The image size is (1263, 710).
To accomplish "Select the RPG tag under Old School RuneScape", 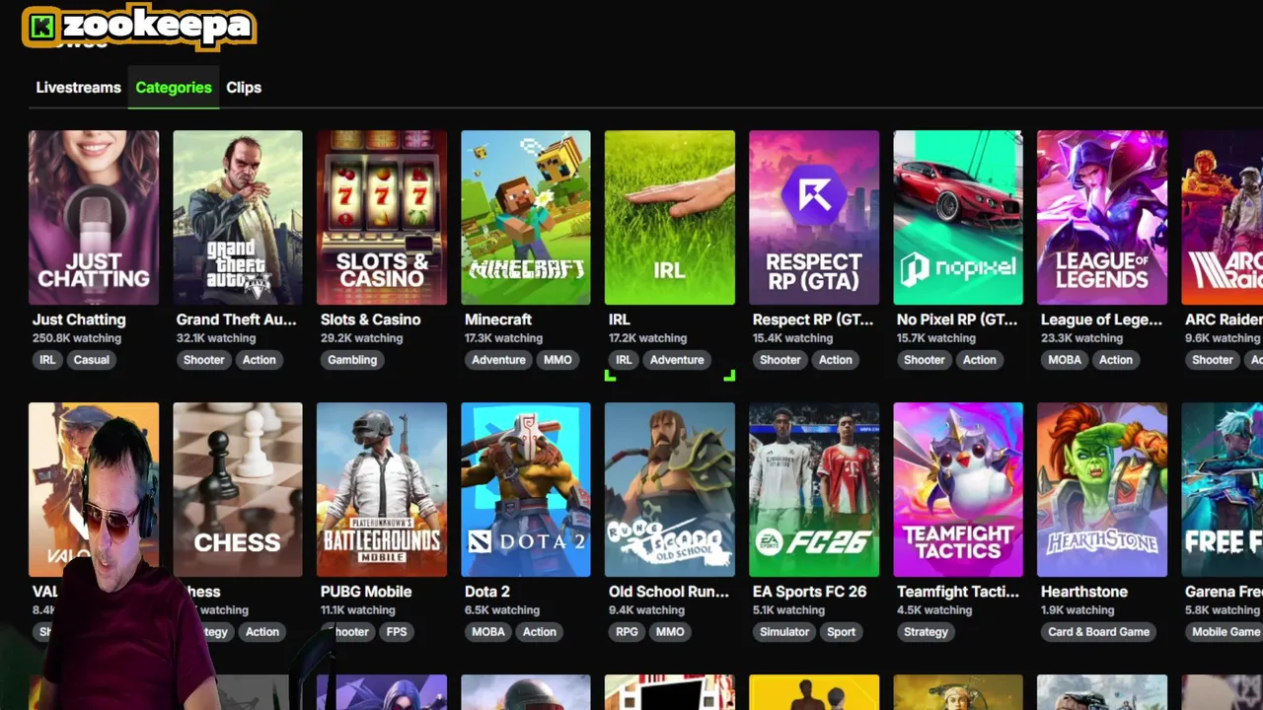I will [628, 632].
